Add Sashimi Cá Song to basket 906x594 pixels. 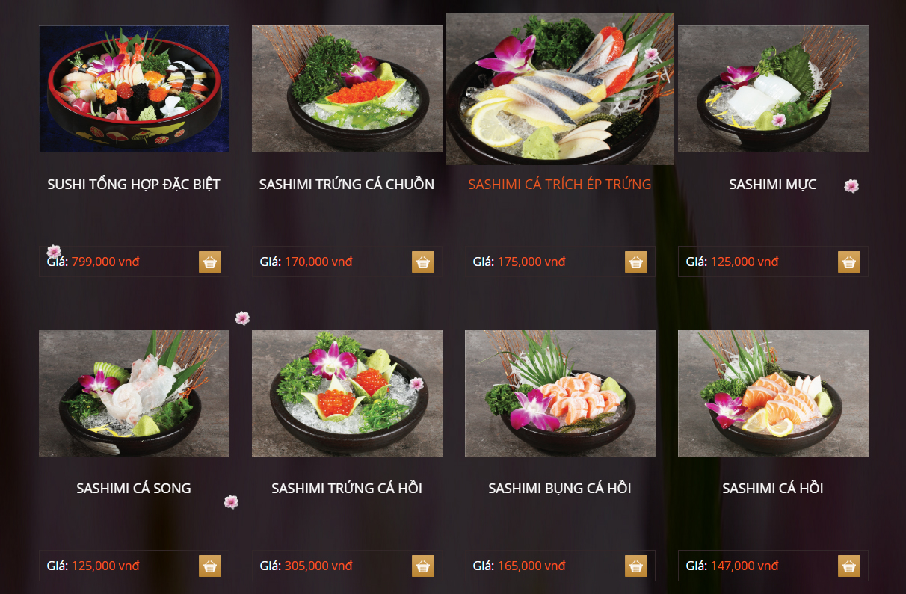point(210,566)
